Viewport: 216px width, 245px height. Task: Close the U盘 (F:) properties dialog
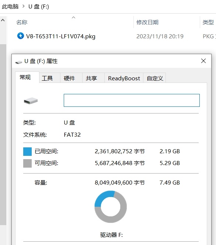[203, 61]
